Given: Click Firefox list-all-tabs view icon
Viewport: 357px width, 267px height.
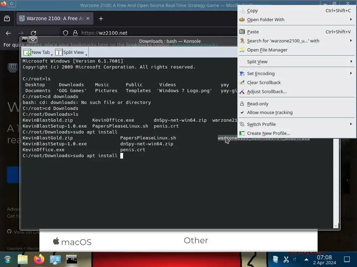Looking at the screenshot, I should 7,19.
